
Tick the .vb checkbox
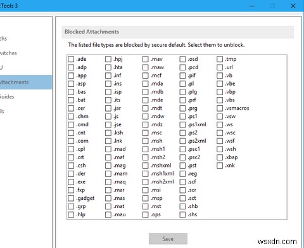(220, 75)
